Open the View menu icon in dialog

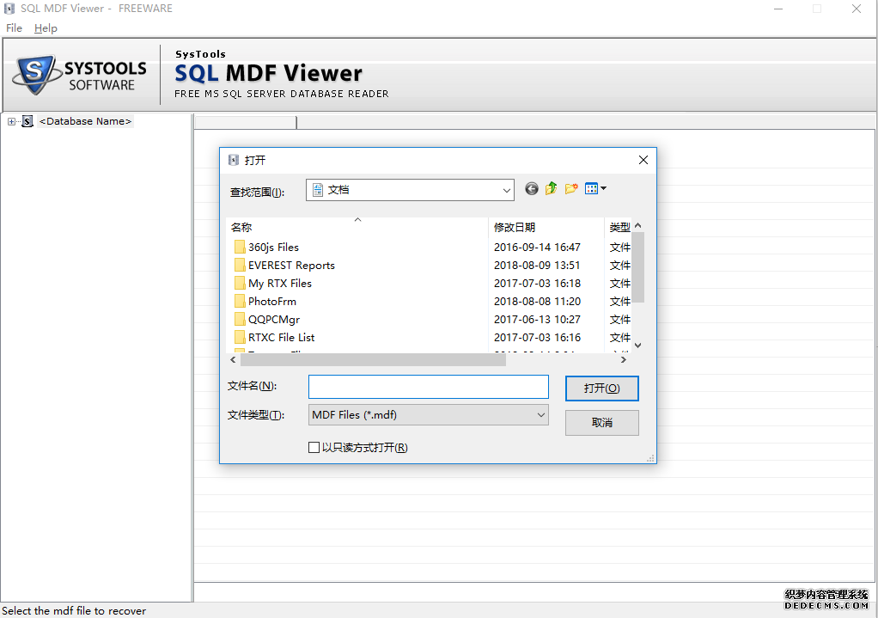[595, 189]
